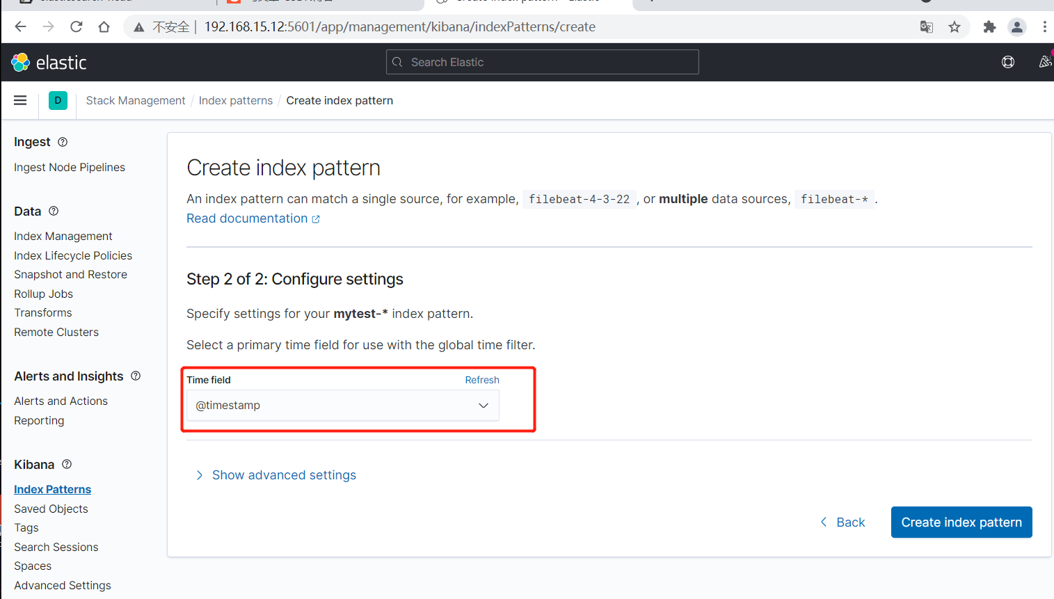The height and width of the screenshot is (599, 1054).
Task: Click Refresh link above time field
Action: pos(482,380)
